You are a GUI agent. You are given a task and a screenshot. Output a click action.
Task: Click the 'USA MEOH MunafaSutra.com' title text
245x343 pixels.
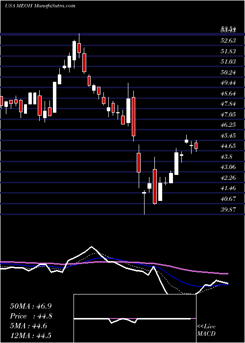point(40,6)
